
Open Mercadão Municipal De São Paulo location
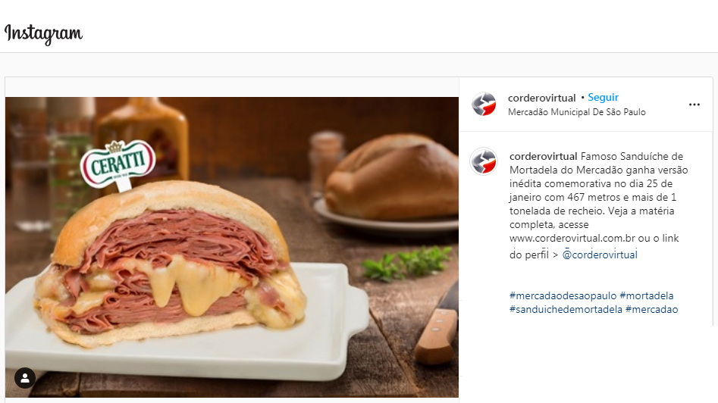tap(576, 112)
